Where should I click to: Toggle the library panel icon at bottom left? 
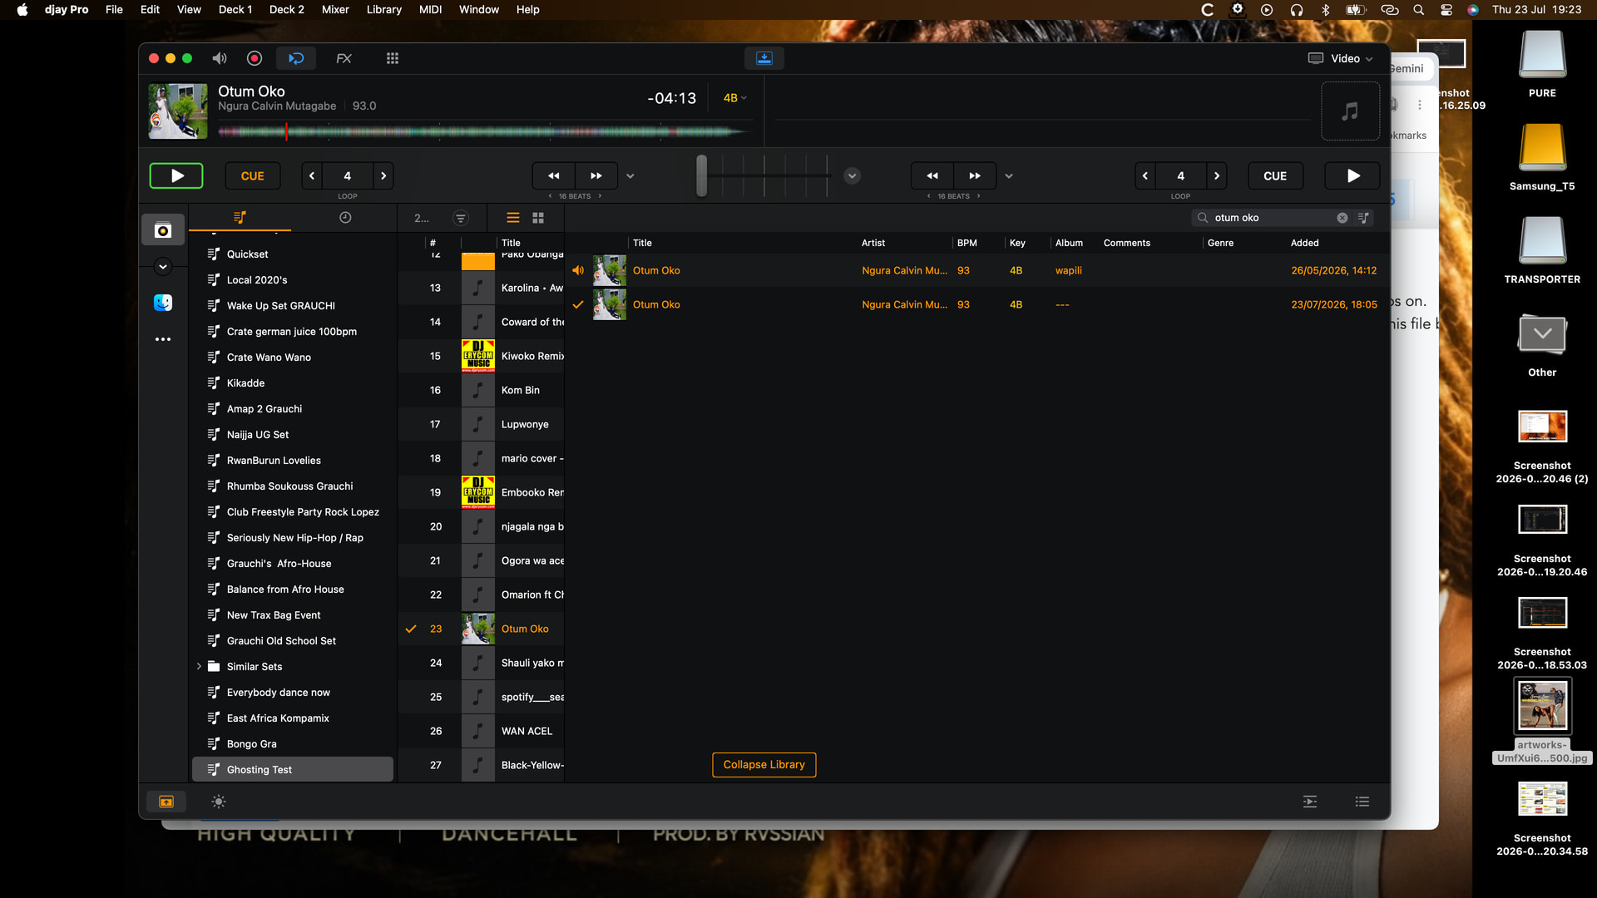point(166,802)
